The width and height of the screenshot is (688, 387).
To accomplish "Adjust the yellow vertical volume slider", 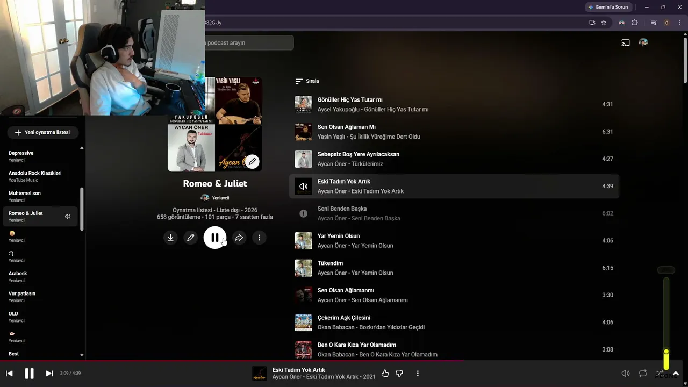I will point(666,324).
